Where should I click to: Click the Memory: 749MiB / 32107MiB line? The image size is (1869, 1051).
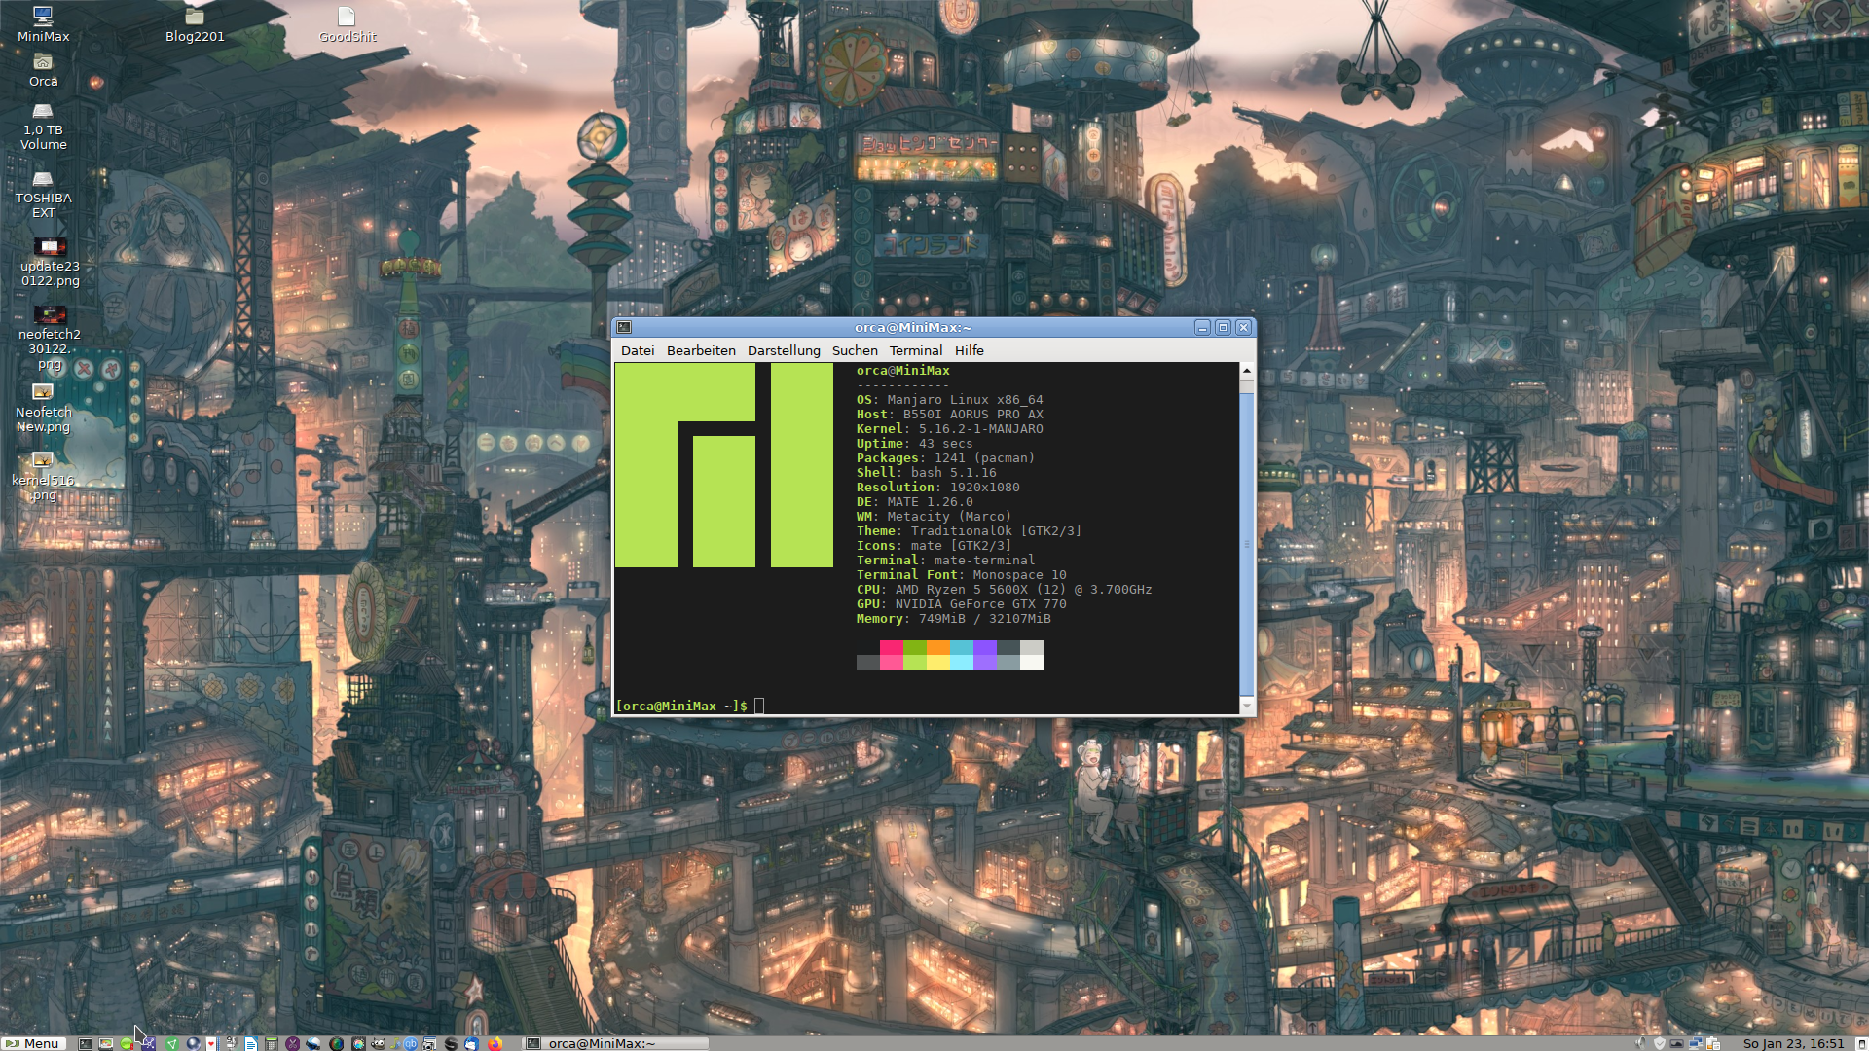pyautogui.click(x=953, y=619)
